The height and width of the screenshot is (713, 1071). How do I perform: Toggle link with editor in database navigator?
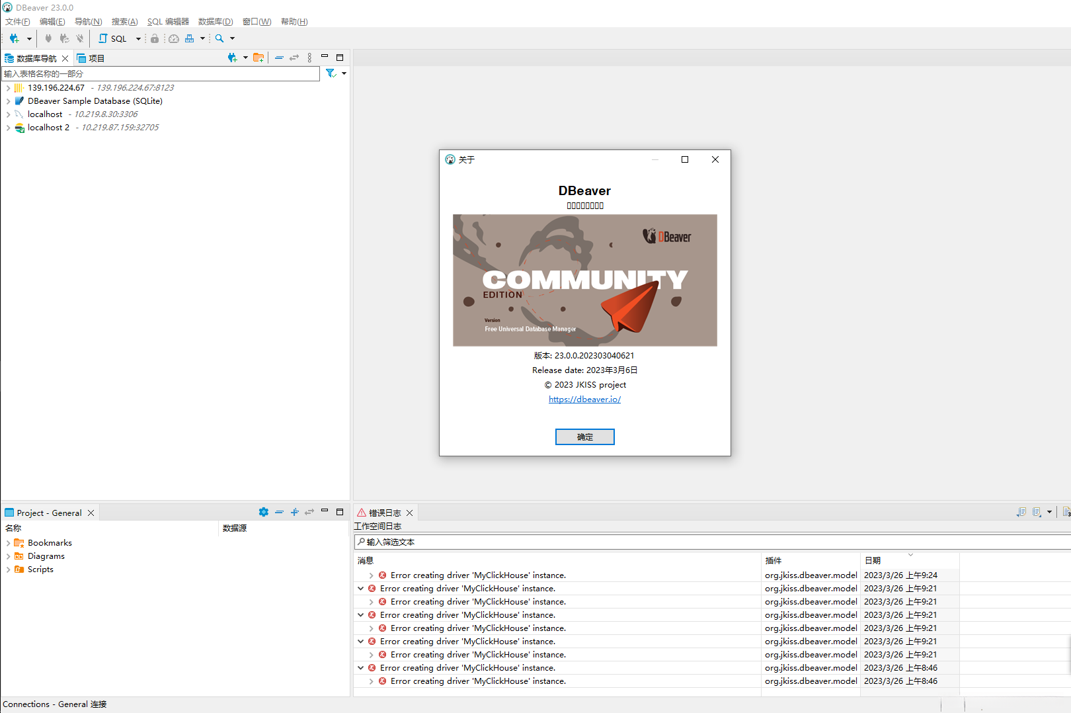tap(294, 58)
